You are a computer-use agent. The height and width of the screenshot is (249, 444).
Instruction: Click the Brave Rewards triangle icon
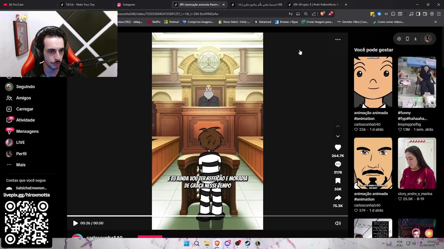[330, 14]
